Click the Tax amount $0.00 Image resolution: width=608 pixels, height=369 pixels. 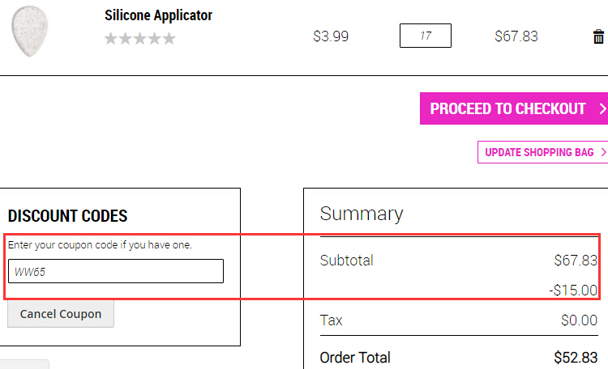click(x=579, y=320)
